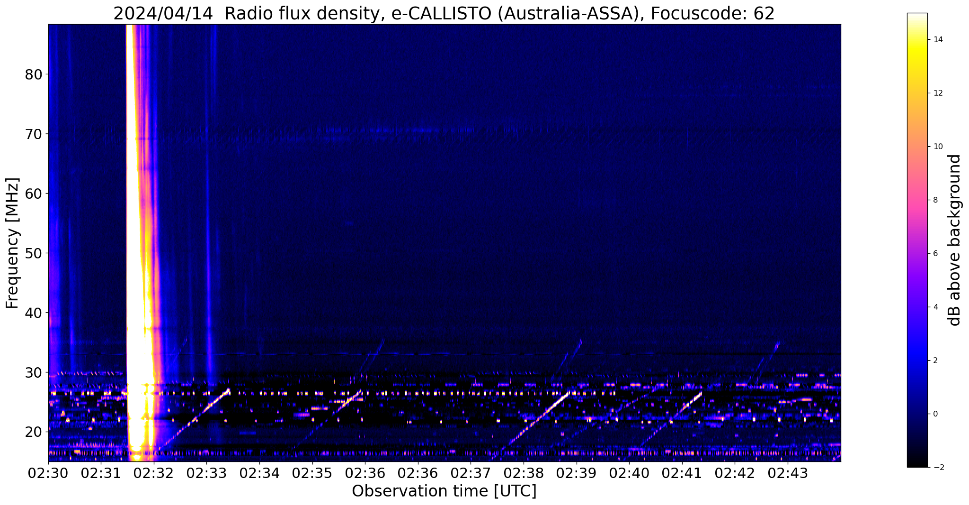Select the 02:32 time tick label
Viewport: 969px width, 505px height.
154,473
